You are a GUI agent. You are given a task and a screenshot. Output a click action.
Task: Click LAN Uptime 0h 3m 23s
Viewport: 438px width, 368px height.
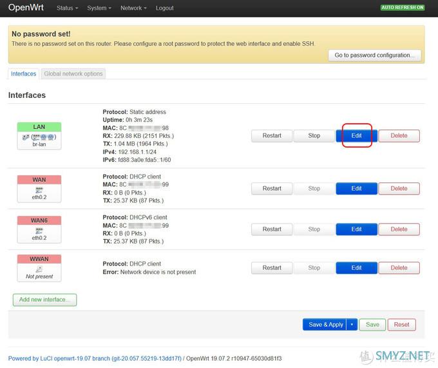[x=128, y=120]
